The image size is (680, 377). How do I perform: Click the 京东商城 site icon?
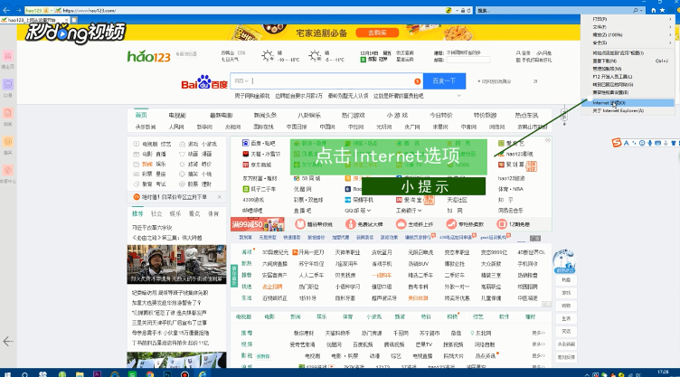[245, 165]
